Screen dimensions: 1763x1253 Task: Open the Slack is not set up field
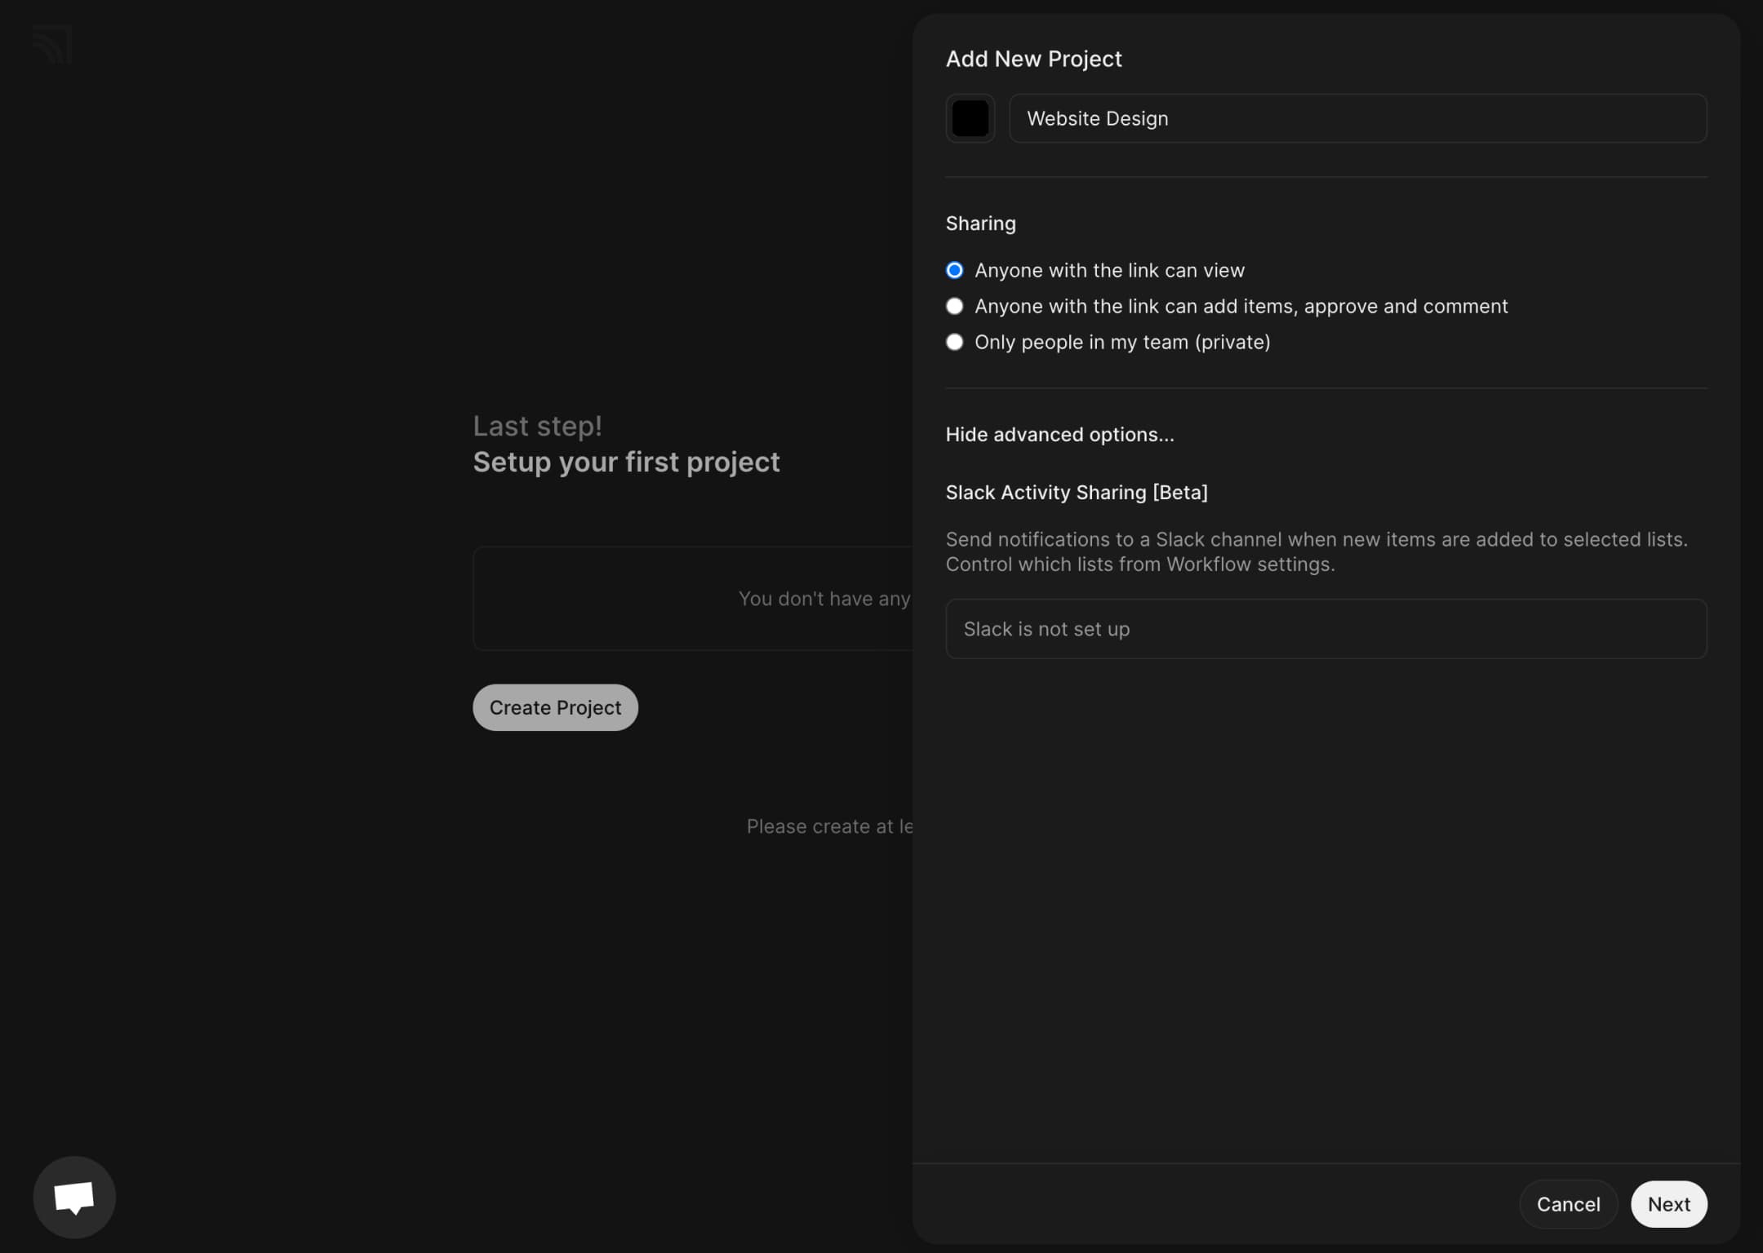[1326, 629]
